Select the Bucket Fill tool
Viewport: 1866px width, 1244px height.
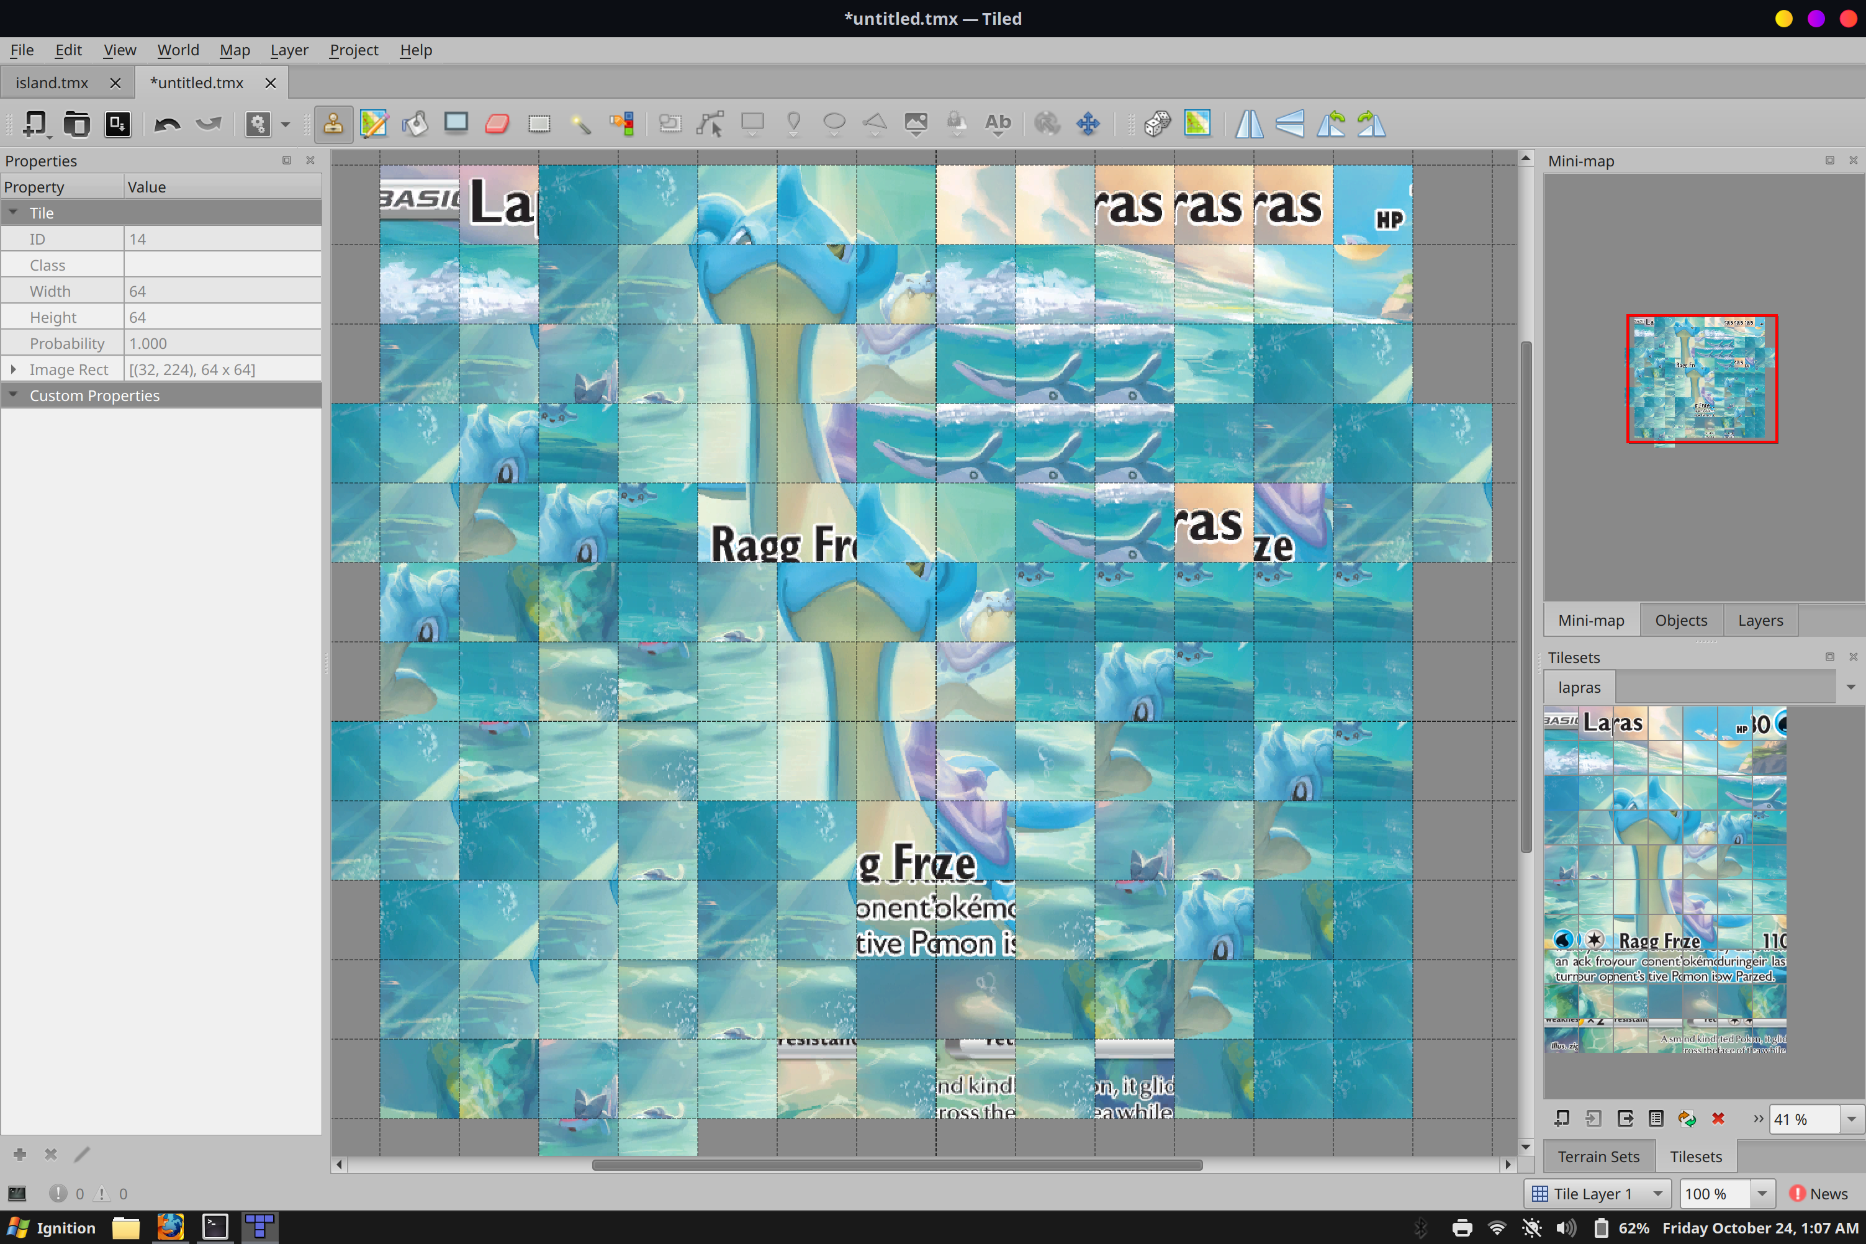(x=415, y=124)
